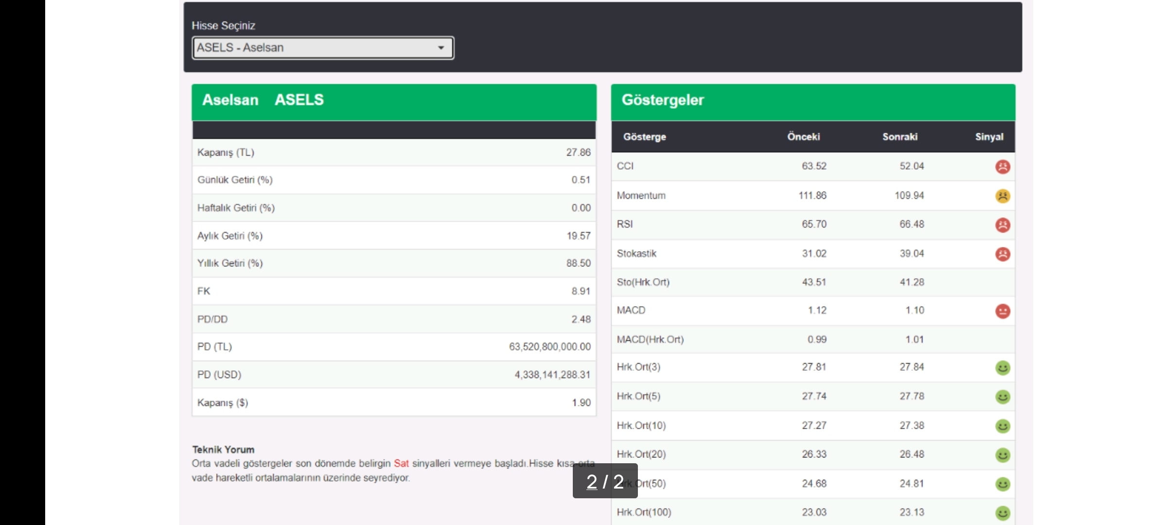This screenshot has width=1166, height=525.
Task: Click the Göstergeler panel title
Action: pyautogui.click(x=663, y=100)
